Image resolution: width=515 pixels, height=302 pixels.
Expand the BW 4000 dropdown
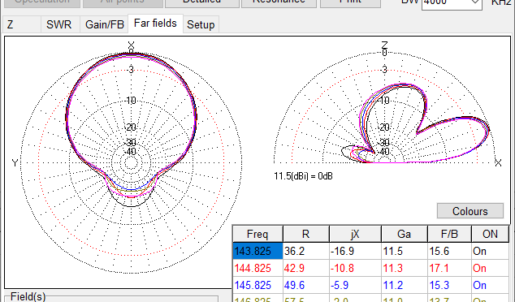(475, 2)
